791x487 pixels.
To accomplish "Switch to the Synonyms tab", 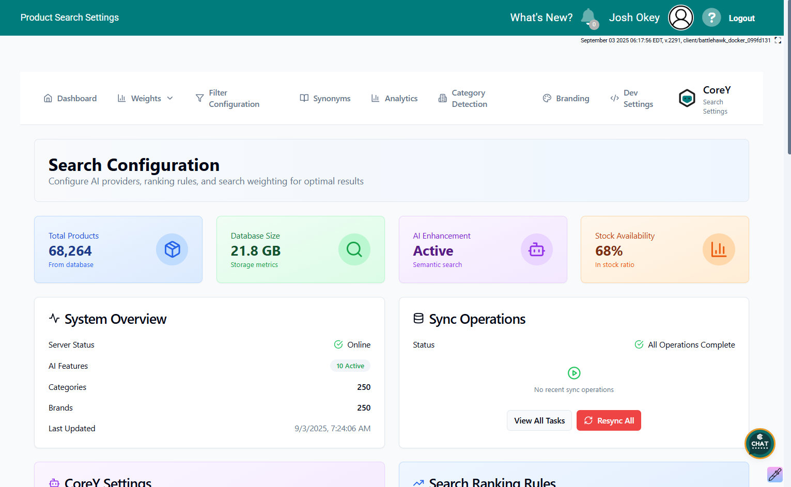I will click(x=325, y=98).
